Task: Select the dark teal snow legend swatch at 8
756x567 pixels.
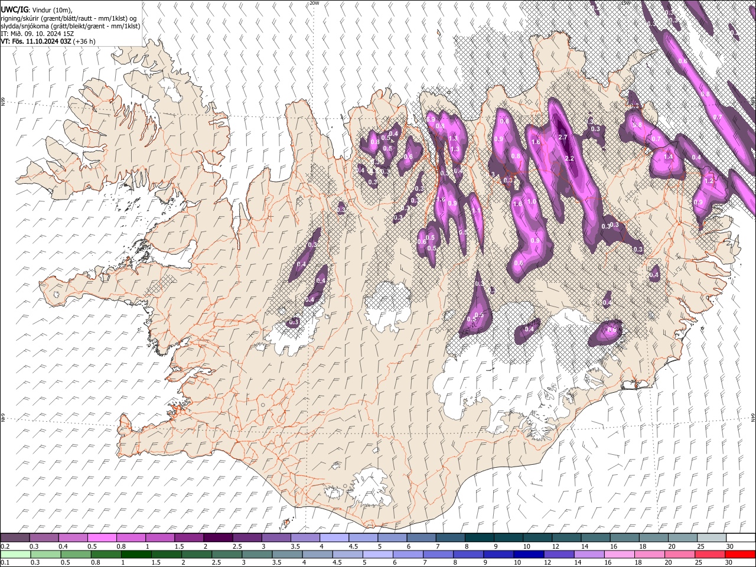Action: click(479, 537)
